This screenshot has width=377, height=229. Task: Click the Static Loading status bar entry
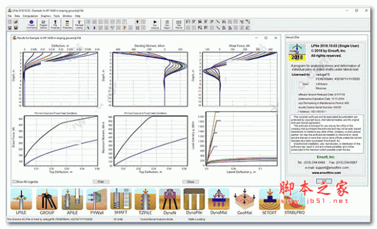tap(197, 220)
